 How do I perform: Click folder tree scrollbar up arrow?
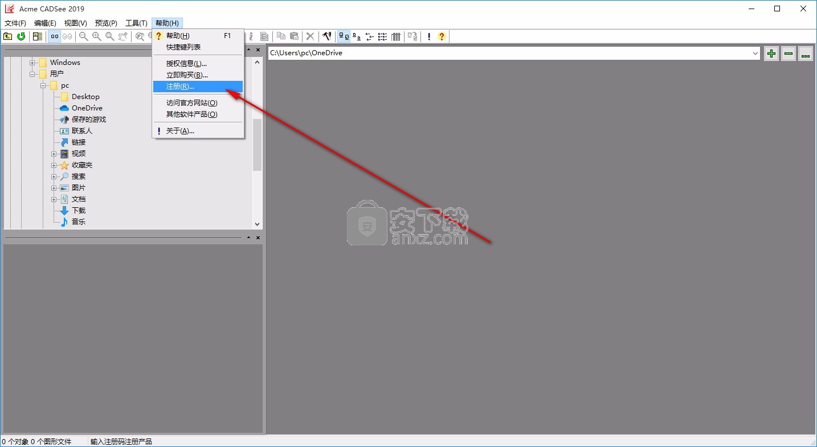coord(258,62)
